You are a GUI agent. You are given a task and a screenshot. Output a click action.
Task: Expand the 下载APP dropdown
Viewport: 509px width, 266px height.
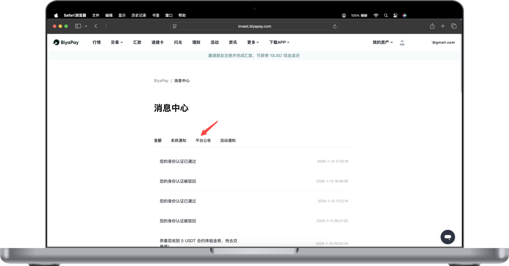[x=279, y=42]
